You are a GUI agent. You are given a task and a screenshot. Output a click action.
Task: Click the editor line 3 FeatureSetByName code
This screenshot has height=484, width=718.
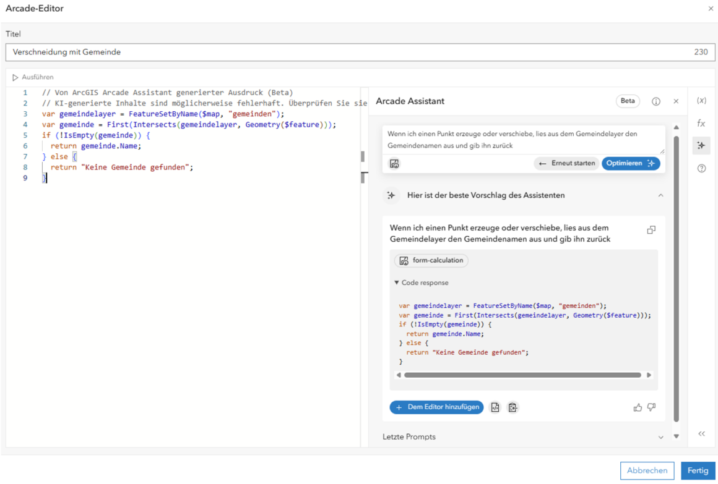point(163,114)
